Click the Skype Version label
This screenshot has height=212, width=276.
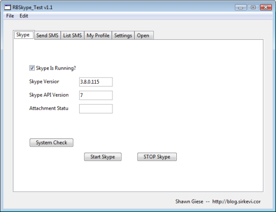point(44,82)
